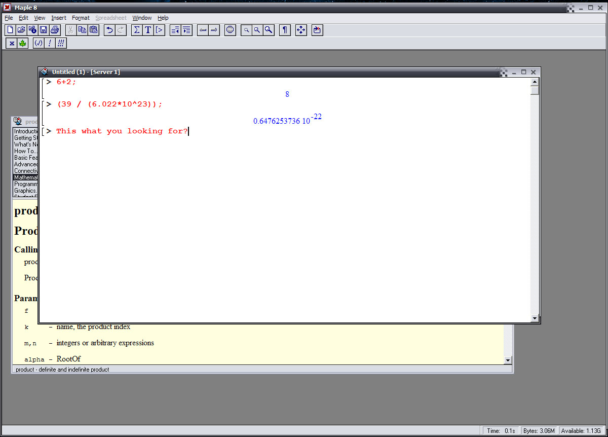Open the Format menu
The height and width of the screenshot is (437, 608).
click(x=81, y=18)
